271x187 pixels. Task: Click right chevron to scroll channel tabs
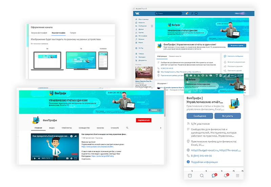(x=161, y=128)
